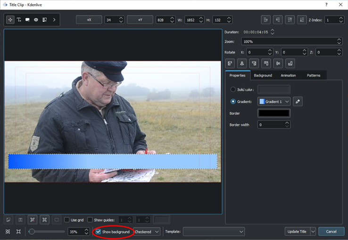348x240 pixels.
Task: Open the Checkered background dropdown
Action: click(x=147, y=232)
